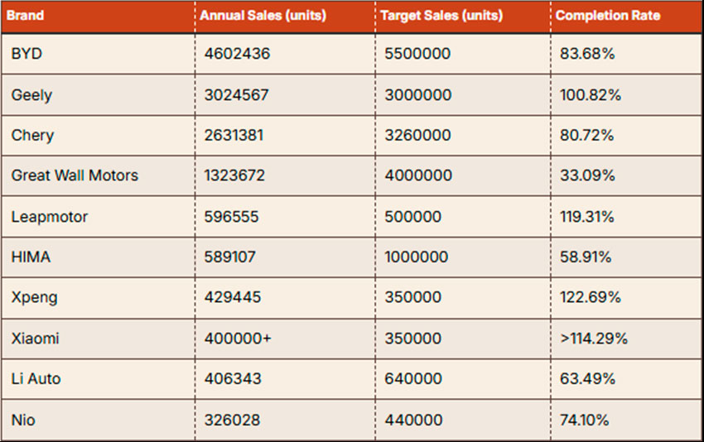
Task: Select the Great Wall Motors cell
Action: click(x=75, y=175)
